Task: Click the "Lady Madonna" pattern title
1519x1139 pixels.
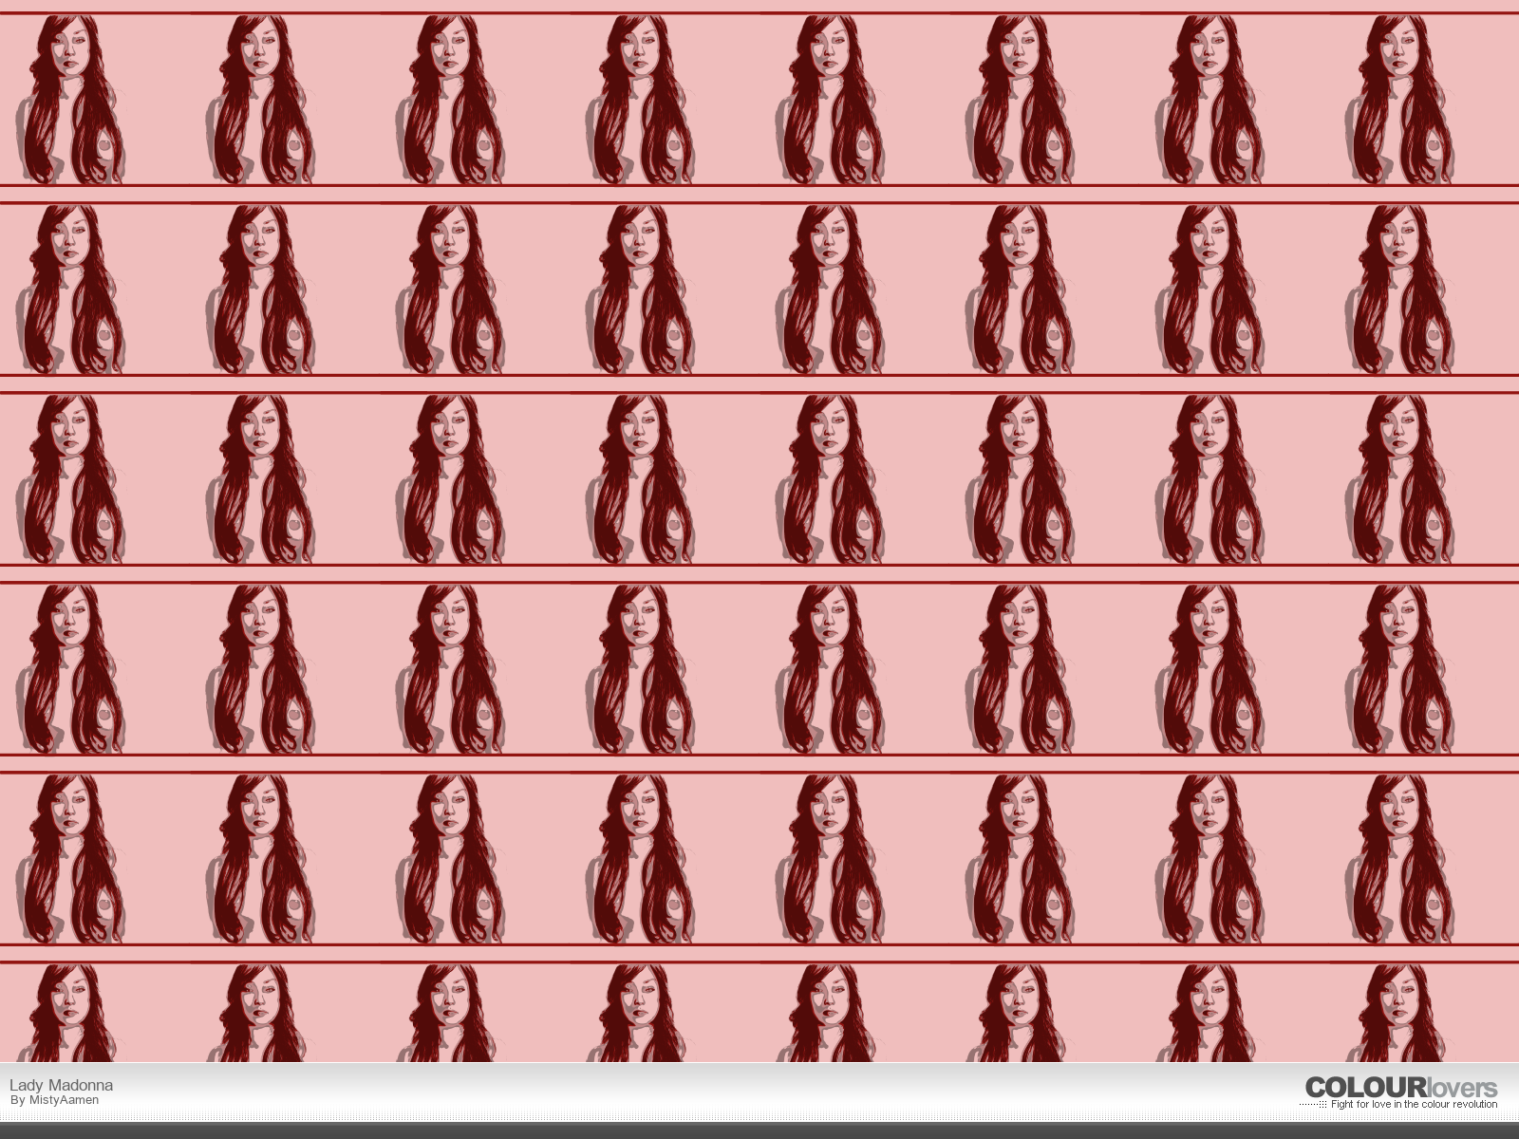Action: [x=61, y=1085]
